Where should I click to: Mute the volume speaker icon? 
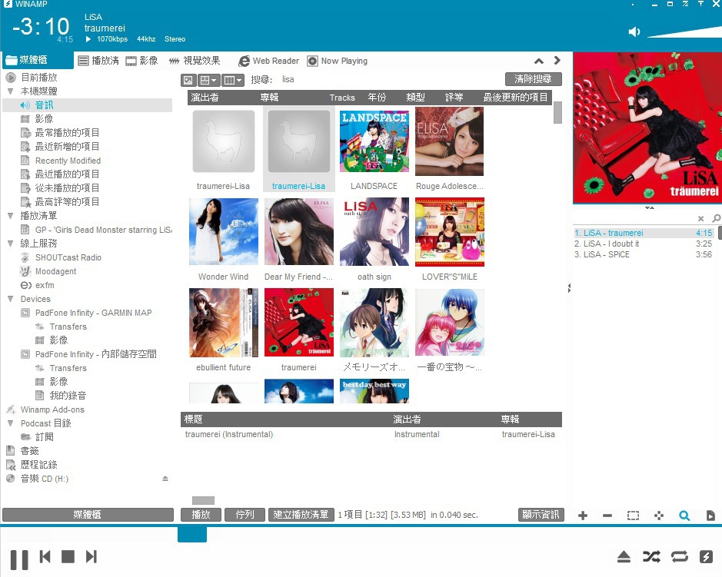[x=634, y=32]
